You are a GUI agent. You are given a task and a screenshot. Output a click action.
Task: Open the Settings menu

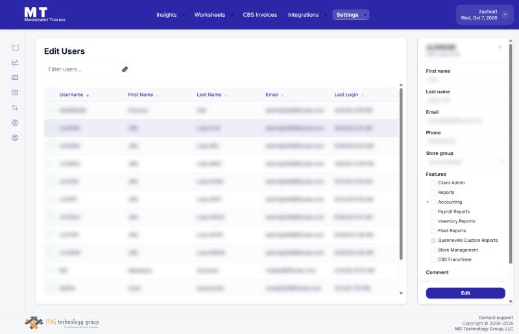[x=347, y=15]
